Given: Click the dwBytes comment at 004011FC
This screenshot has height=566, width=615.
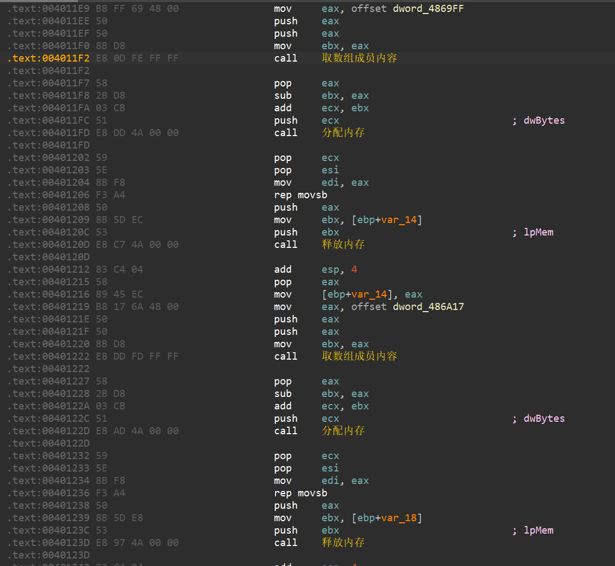Looking at the screenshot, I should (544, 120).
